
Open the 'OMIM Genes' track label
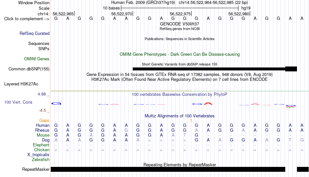37,59
